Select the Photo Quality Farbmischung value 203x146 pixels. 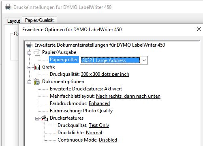[98, 111]
